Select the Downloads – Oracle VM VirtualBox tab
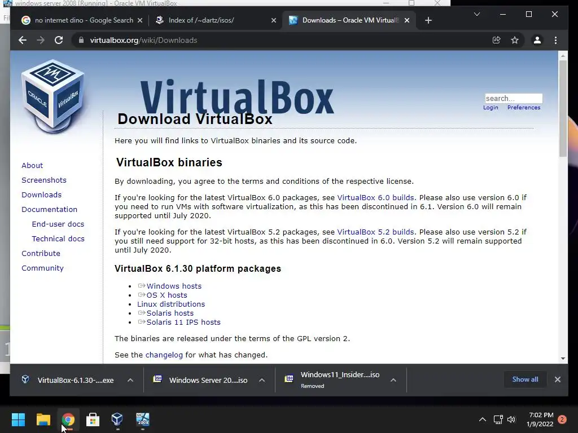 [348, 20]
